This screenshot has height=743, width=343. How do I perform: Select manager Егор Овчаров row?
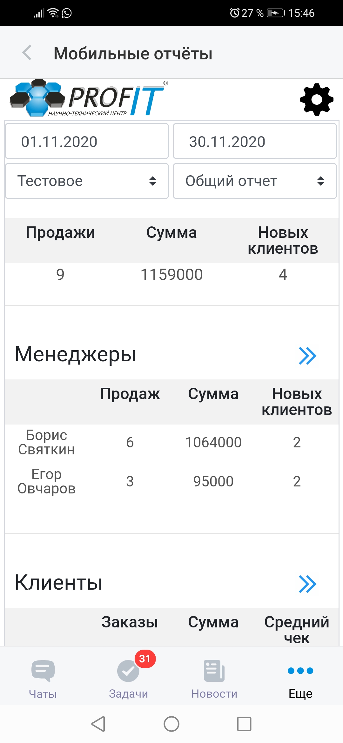[x=46, y=481]
